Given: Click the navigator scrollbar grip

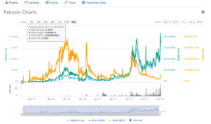Looking at the screenshot, I should pyautogui.click(x=91, y=114).
